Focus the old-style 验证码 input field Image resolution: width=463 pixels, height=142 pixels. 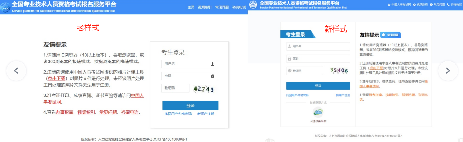pos(175,88)
